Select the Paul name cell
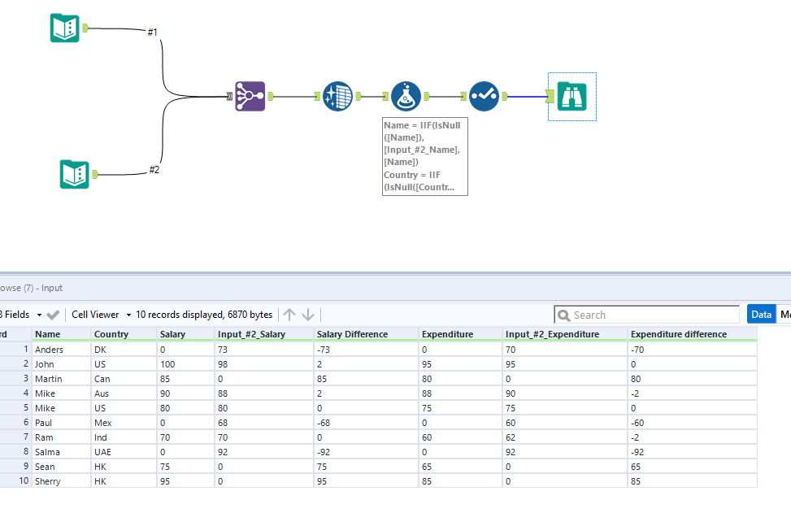Screen dimensions: 791x526 (x=62, y=423)
